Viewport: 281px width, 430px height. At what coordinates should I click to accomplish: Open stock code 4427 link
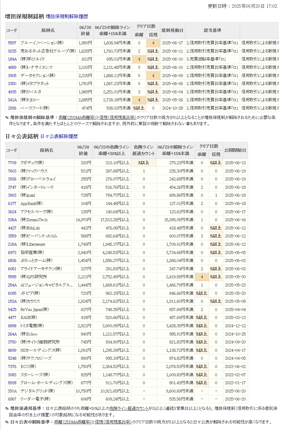pyautogui.click(x=12, y=228)
